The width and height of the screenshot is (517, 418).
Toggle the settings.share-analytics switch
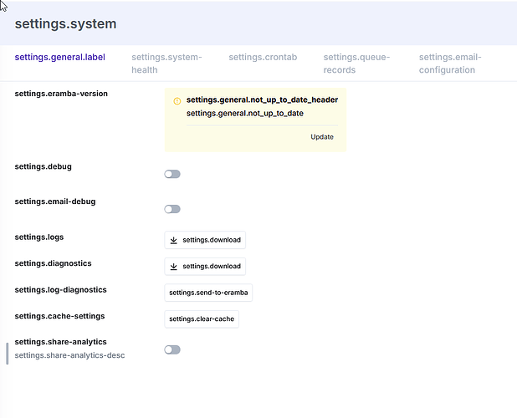[x=172, y=349]
